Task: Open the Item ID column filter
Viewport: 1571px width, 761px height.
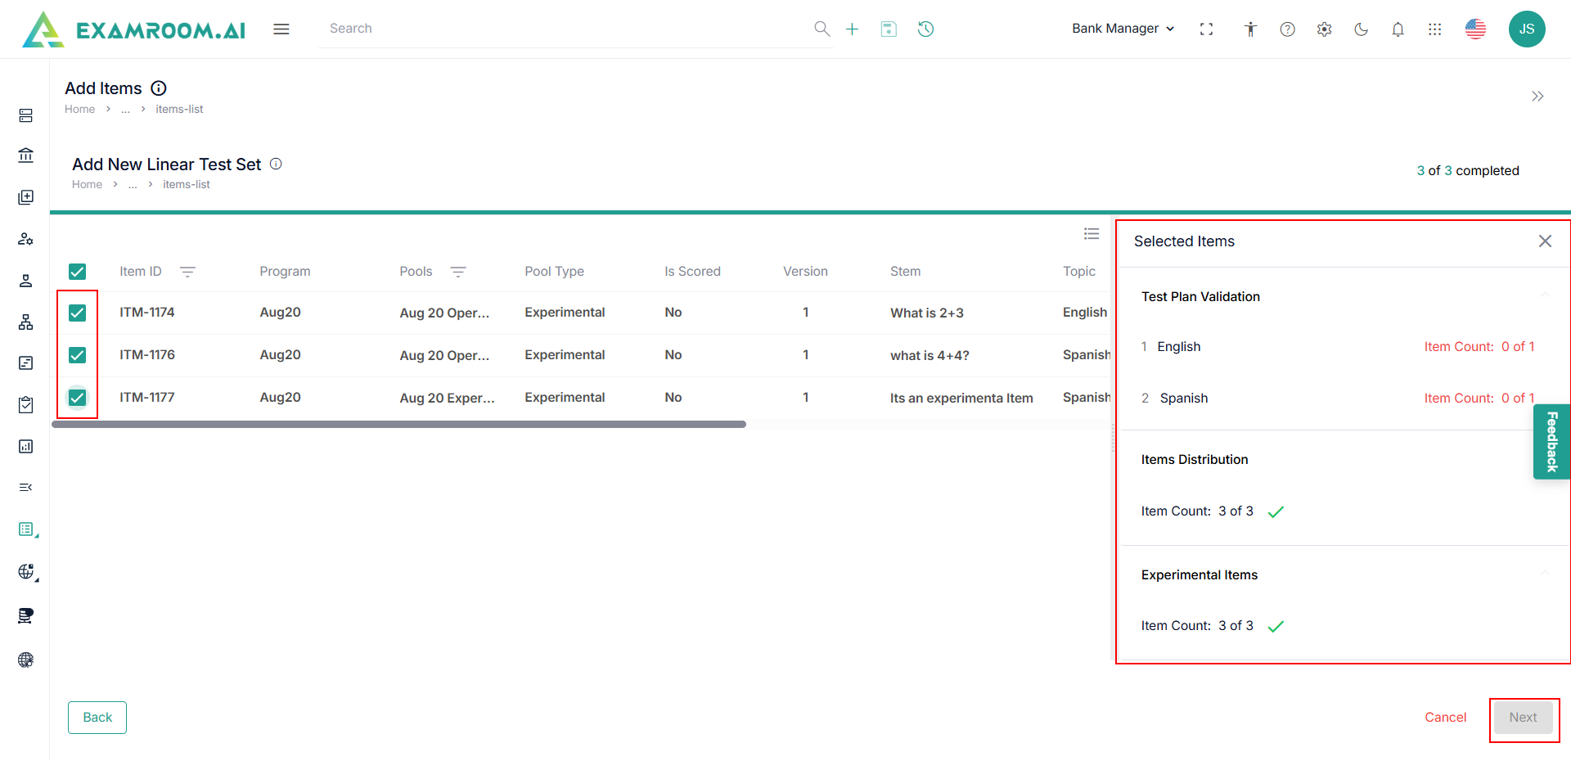Action: coord(187,272)
